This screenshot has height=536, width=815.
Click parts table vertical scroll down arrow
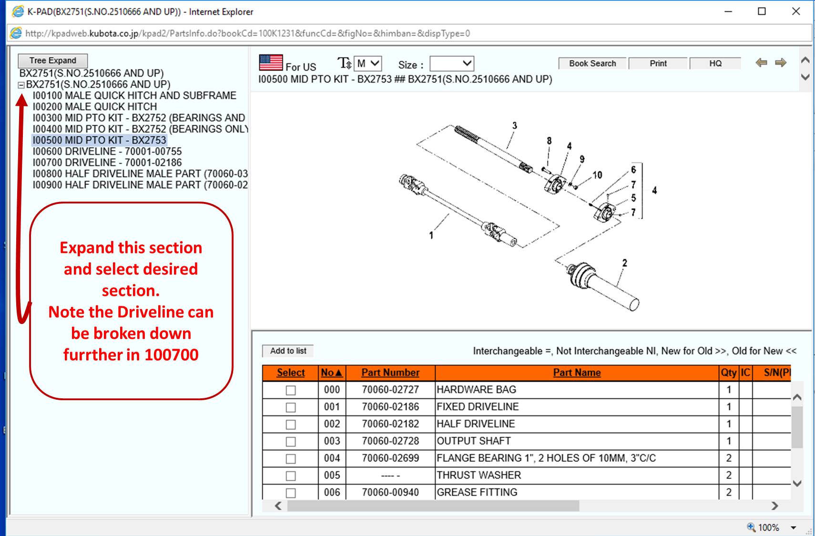(x=797, y=483)
